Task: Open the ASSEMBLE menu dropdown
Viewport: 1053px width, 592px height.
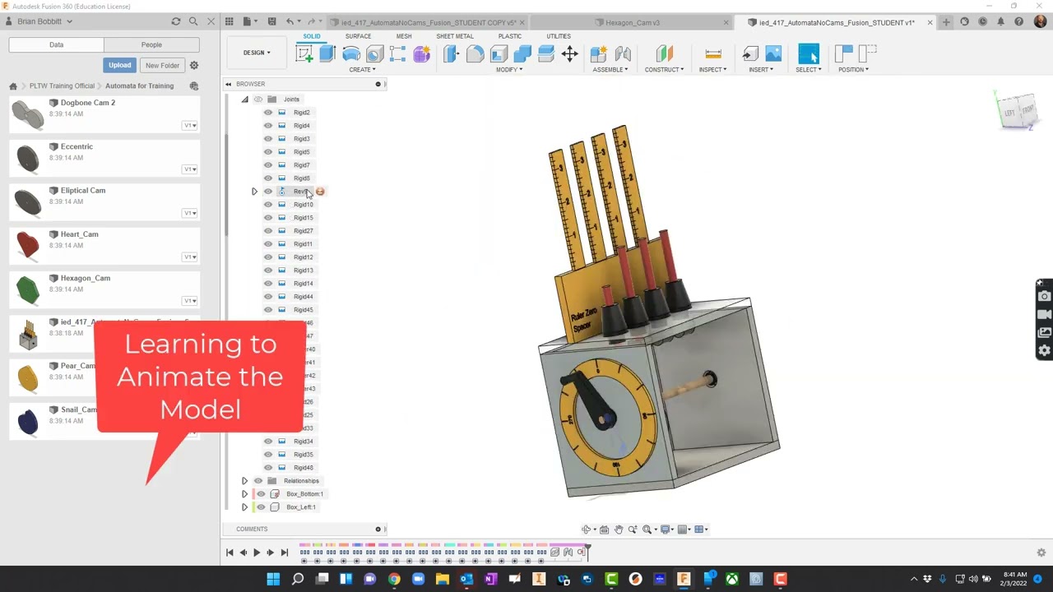Action: (x=610, y=70)
